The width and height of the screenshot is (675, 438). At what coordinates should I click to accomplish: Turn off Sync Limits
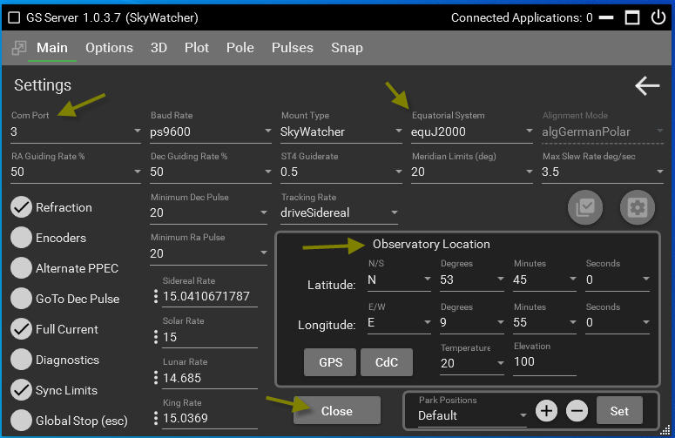coord(22,390)
